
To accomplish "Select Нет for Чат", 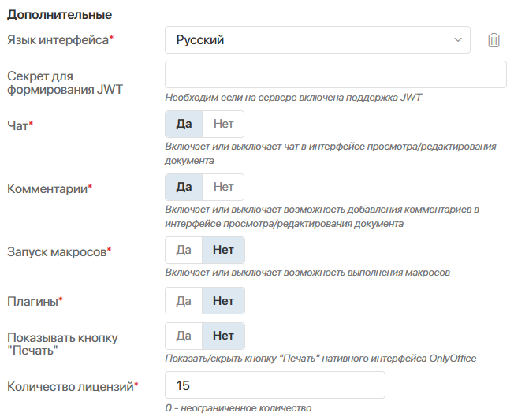I will [223, 124].
